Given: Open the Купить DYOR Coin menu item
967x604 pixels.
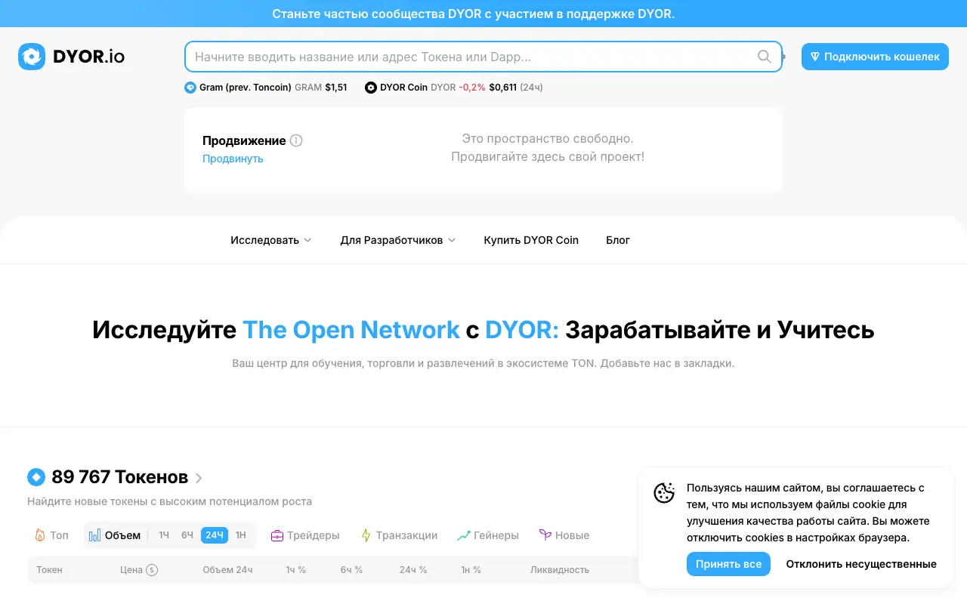Looking at the screenshot, I should point(531,240).
